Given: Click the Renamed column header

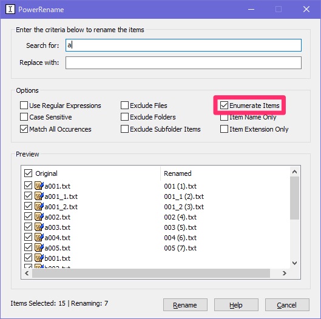Looking at the screenshot, I should [178, 173].
